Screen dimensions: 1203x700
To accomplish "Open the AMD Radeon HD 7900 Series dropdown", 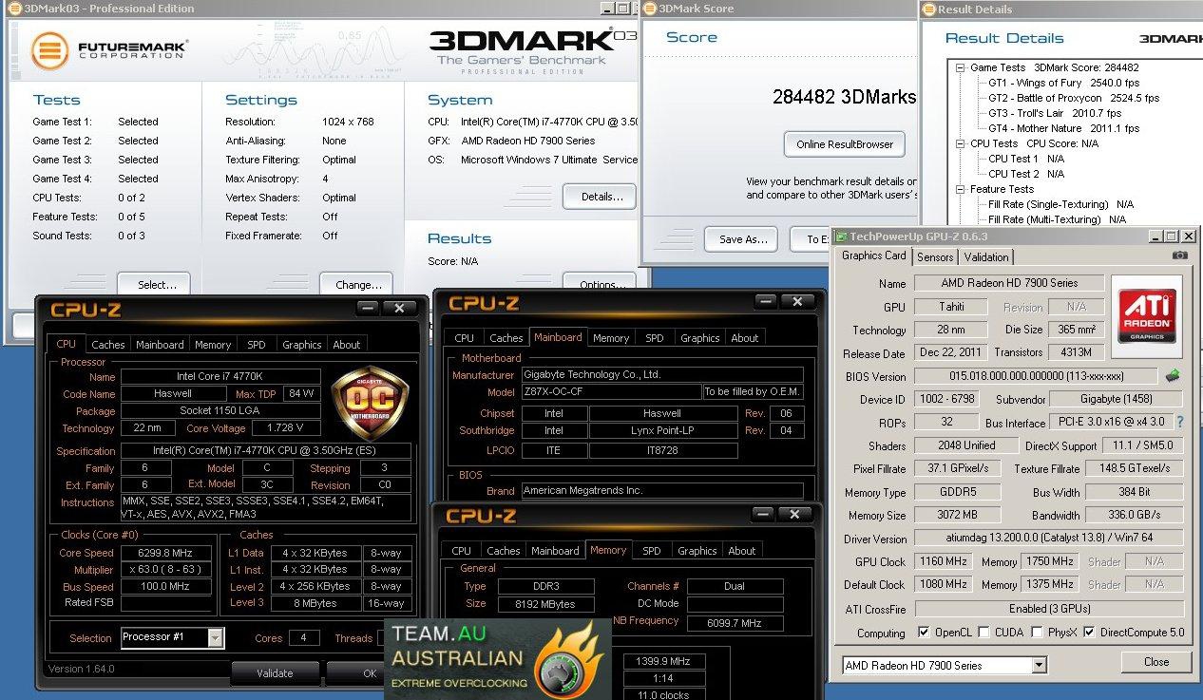I will [1040, 666].
